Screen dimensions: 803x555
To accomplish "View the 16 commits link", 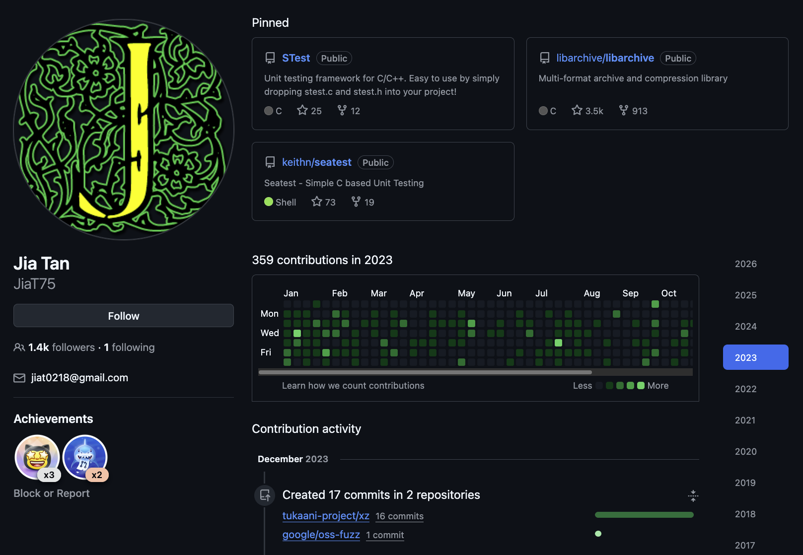I will tap(399, 516).
